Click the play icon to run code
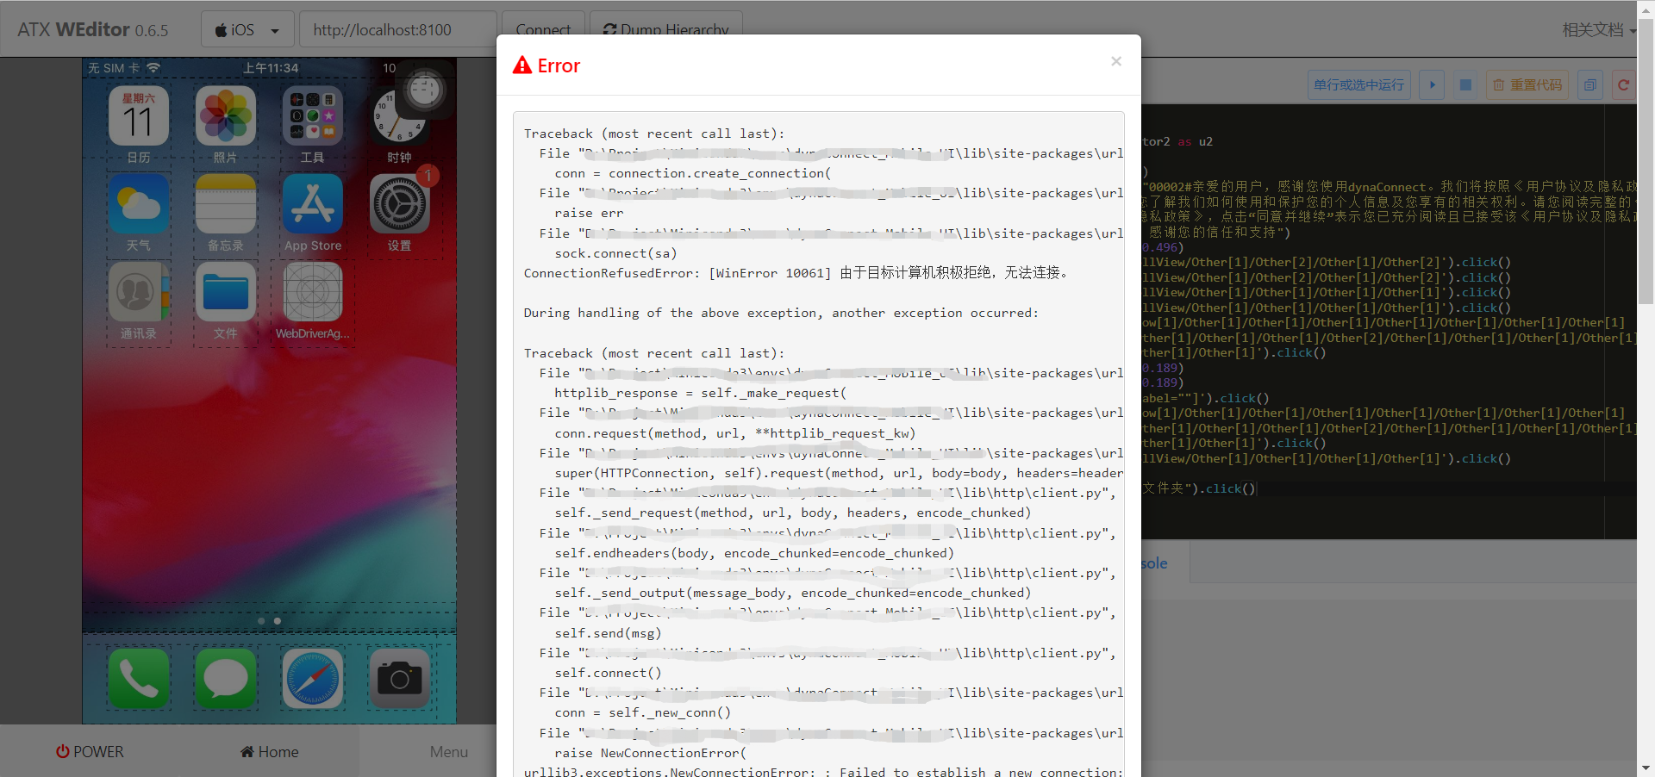Screen dimensions: 1655x777 pos(1431,84)
